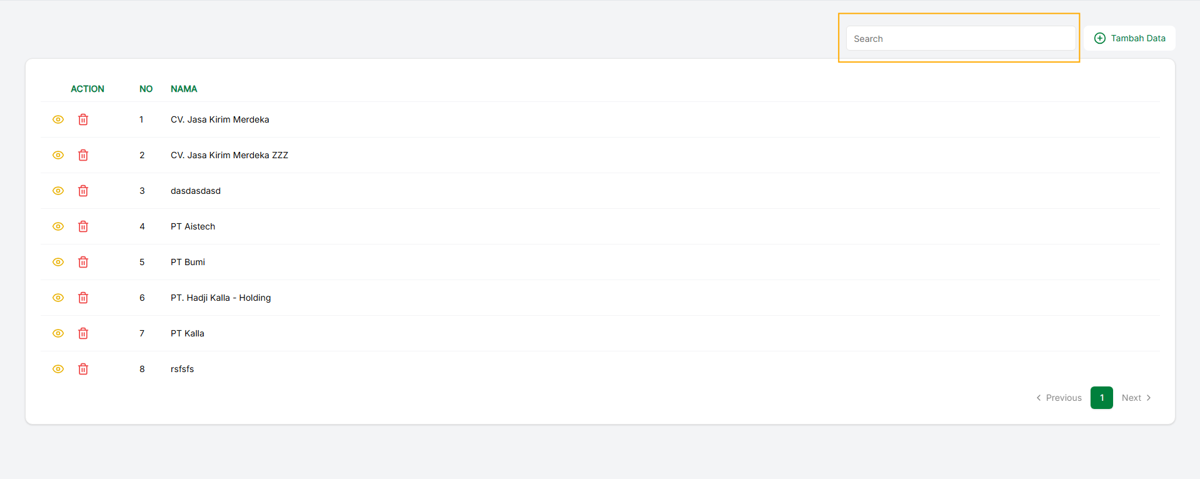Go to Next page
The width and height of the screenshot is (1200, 479).
point(1136,398)
